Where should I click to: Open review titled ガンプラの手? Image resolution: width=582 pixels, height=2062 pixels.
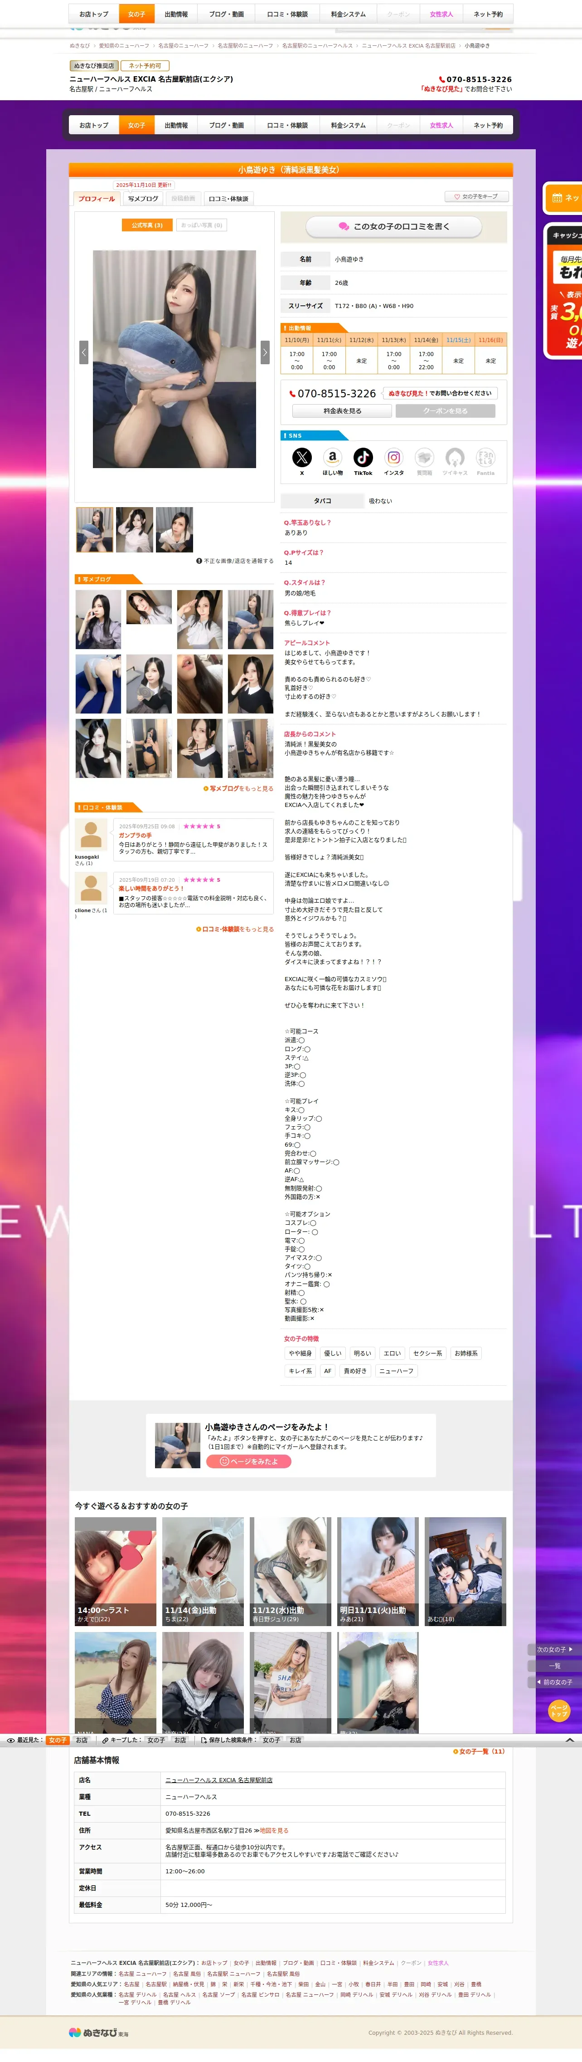135,835
